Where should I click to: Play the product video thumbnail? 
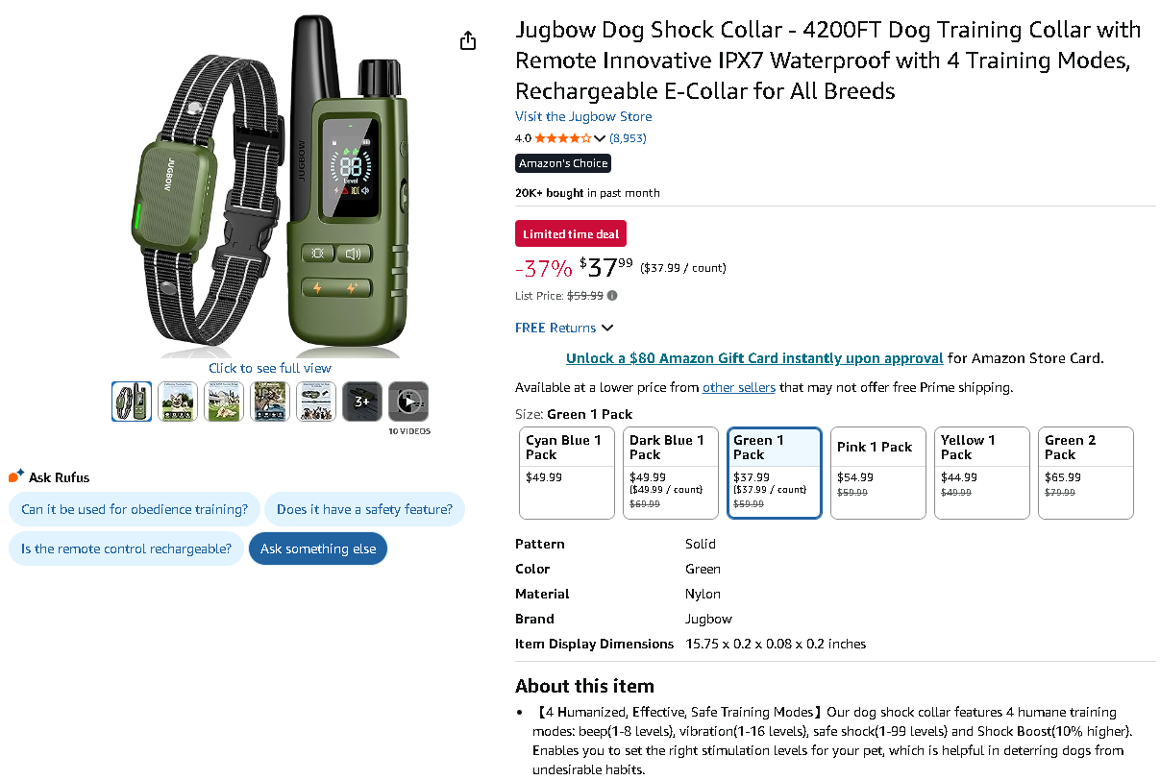point(408,402)
